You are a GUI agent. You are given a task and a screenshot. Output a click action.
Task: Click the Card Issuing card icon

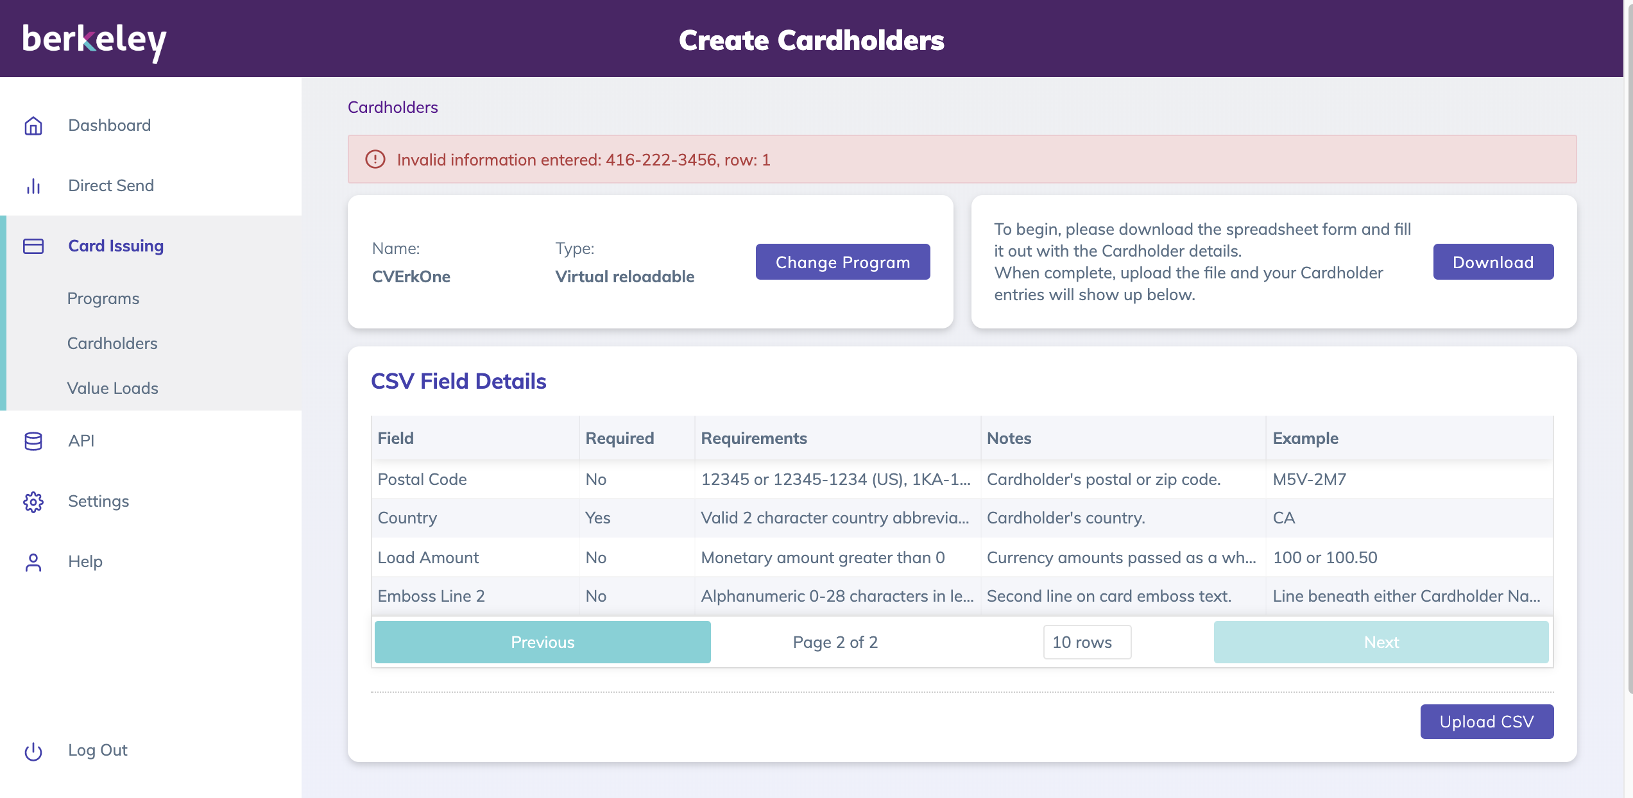coord(33,246)
